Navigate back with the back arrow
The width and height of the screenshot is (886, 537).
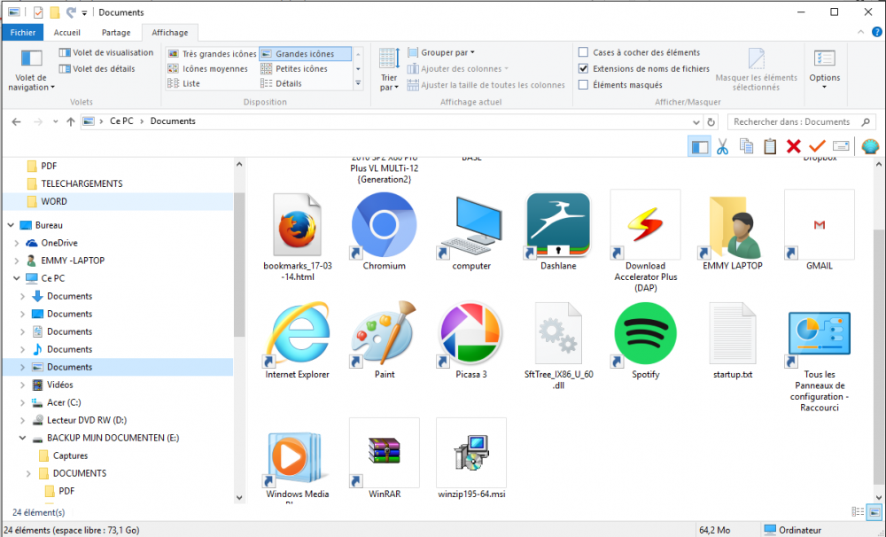point(16,121)
